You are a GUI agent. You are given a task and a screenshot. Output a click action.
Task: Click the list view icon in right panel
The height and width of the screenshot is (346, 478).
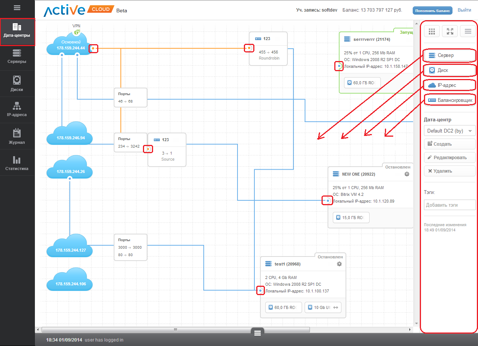(x=468, y=31)
